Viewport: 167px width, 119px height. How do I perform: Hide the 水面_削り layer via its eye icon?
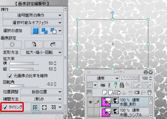point(90,102)
